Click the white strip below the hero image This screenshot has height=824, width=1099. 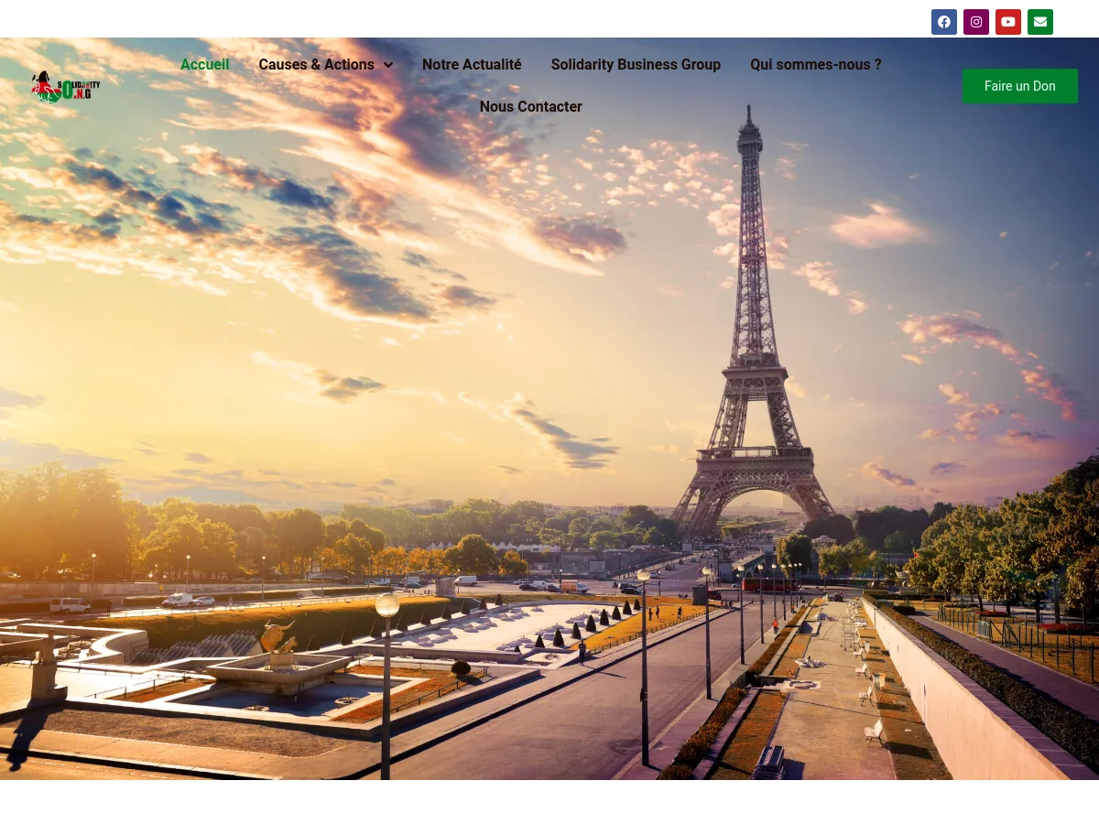pos(549,802)
